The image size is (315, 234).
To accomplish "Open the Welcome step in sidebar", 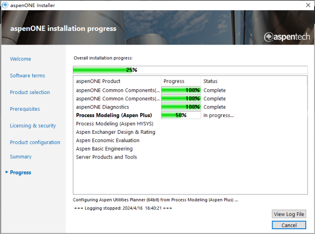I will pos(20,59).
